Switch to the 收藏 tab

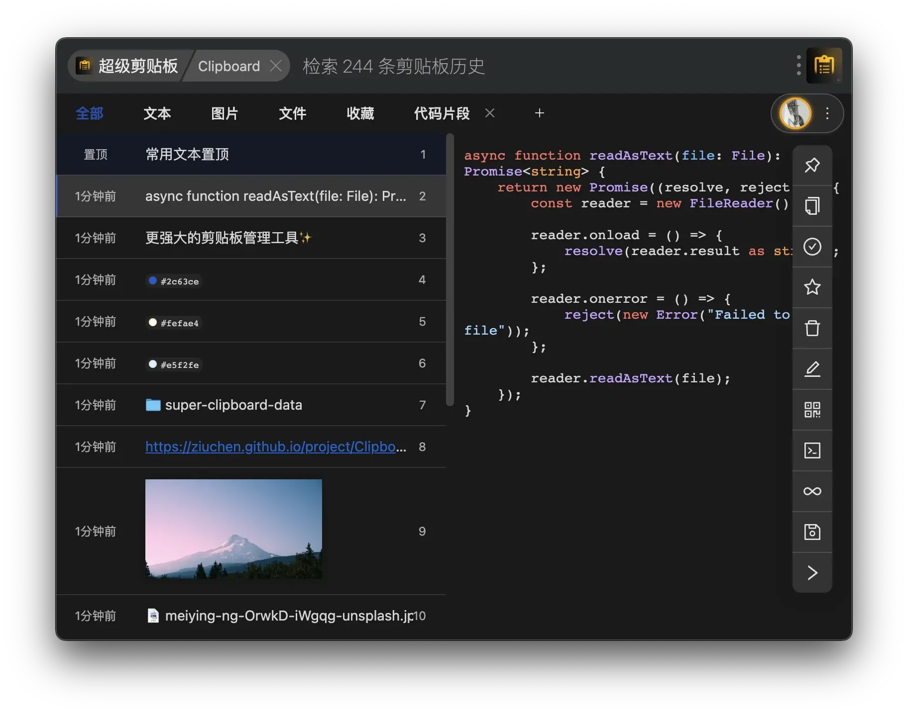360,113
